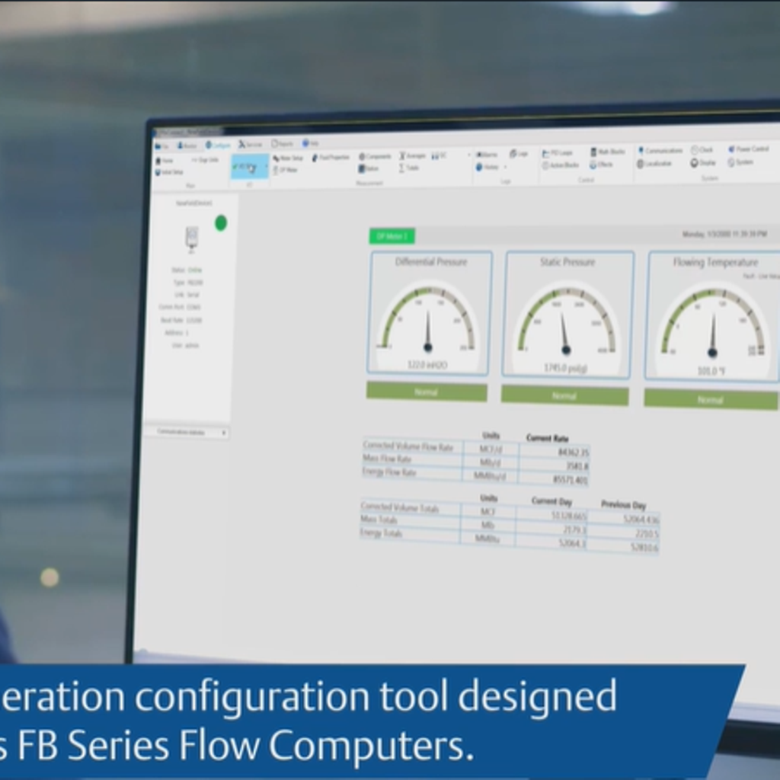Switch to the Monitor ribbon tab
Viewport: 780px width, 780px height.
[x=187, y=145]
